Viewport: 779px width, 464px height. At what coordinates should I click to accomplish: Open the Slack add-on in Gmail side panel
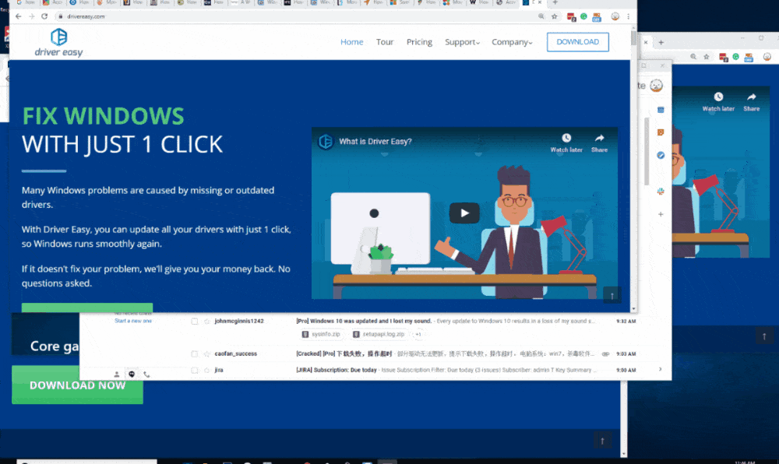[x=661, y=191]
